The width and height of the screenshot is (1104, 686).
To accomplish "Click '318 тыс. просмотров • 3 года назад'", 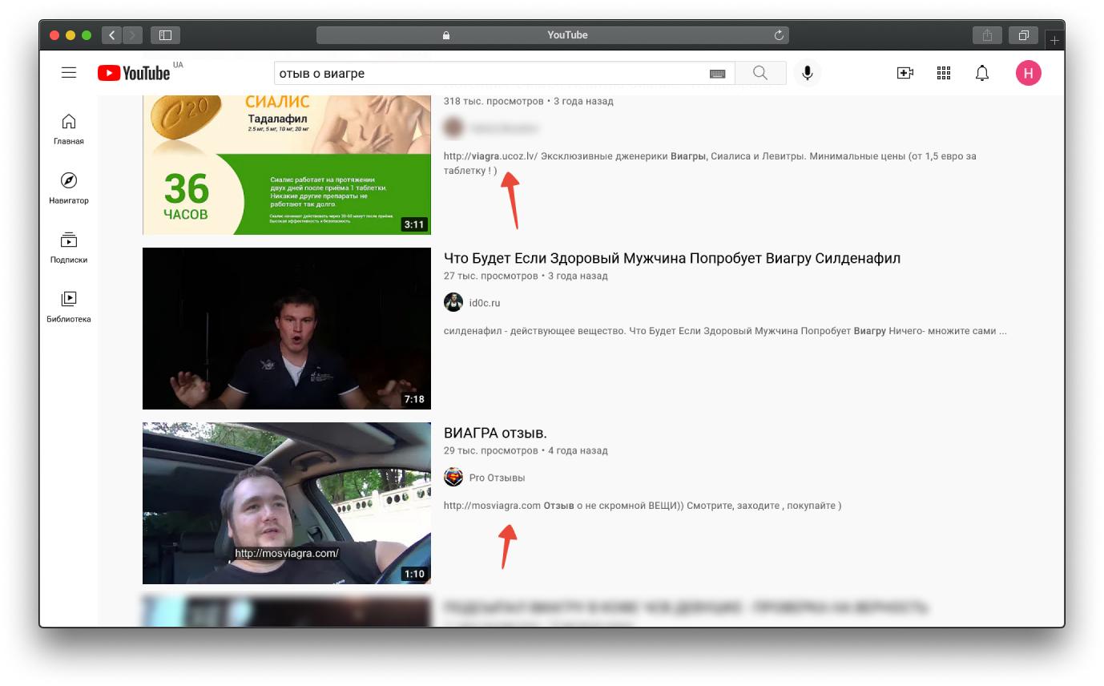I will [x=529, y=101].
